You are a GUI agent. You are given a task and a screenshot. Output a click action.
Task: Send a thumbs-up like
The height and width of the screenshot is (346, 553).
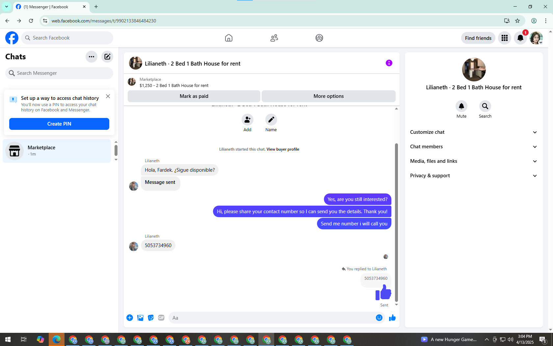(392, 318)
